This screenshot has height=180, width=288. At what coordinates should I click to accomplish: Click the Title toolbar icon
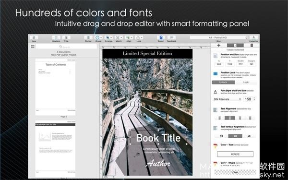click(x=66, y=37)
